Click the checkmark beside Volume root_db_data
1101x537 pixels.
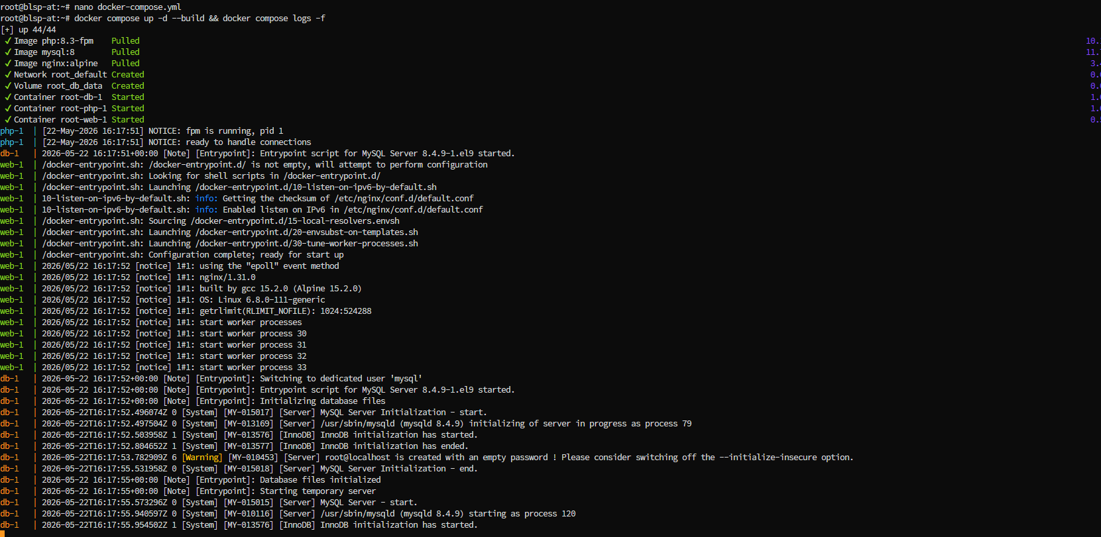[x=8, y=86]
